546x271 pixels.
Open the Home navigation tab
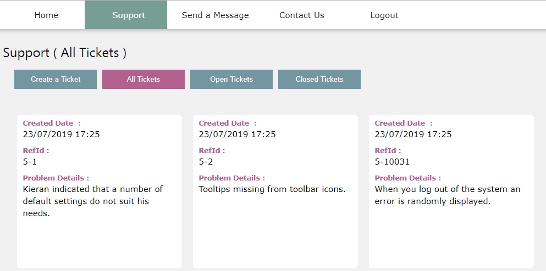[x=46, y=15]
